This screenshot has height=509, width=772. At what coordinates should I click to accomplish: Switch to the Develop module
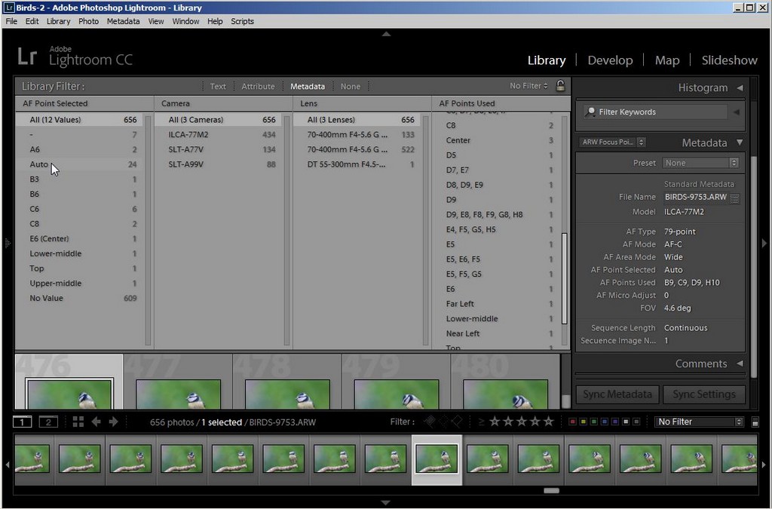[610, 60]
